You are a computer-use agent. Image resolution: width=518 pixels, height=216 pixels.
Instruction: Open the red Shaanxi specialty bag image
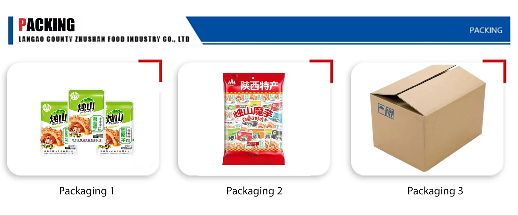point(254,119)
